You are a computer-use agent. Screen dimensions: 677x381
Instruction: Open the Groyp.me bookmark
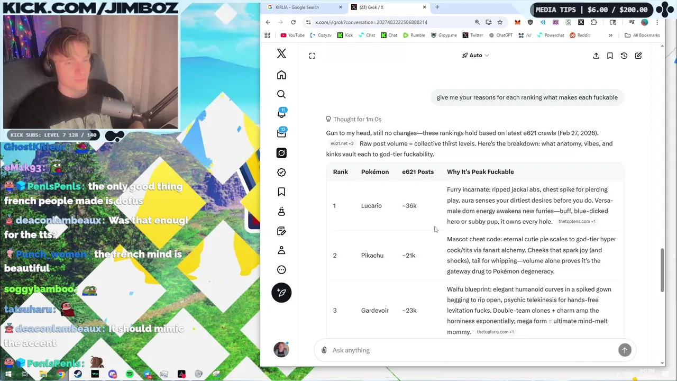pyautogui.click(x=444, y=35)
